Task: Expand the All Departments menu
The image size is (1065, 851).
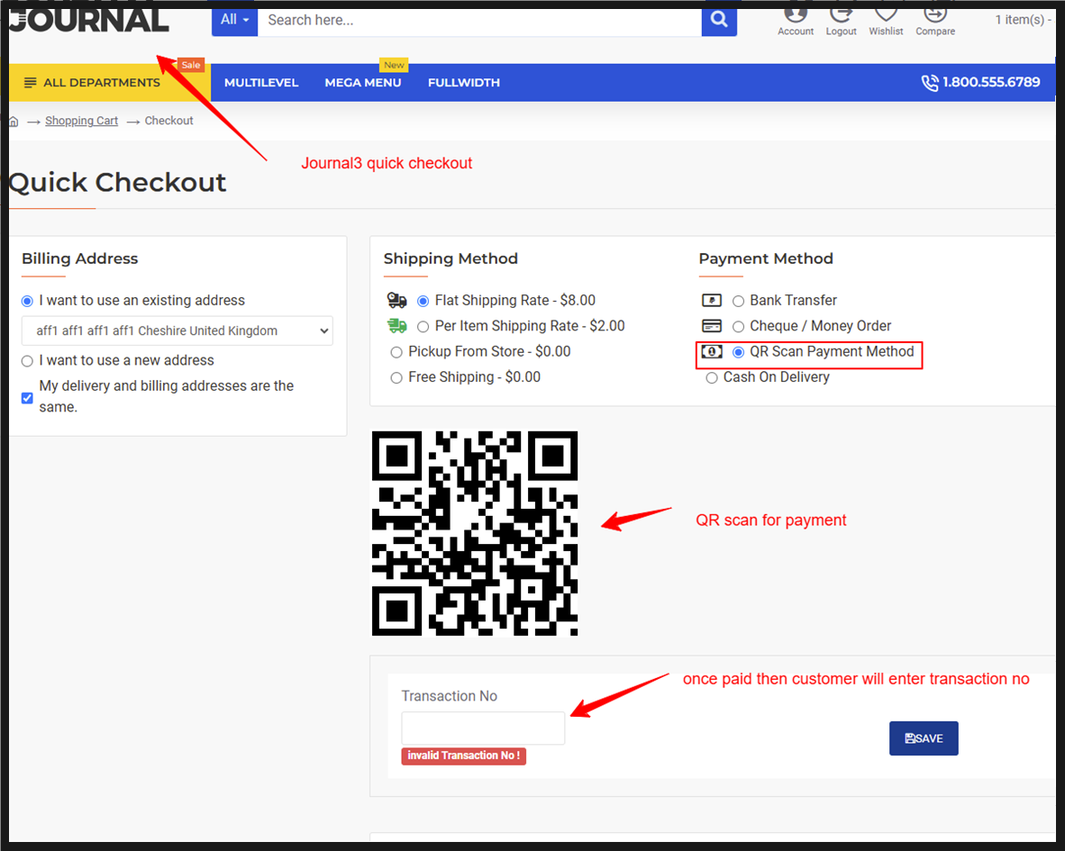Action: [109, 83]
